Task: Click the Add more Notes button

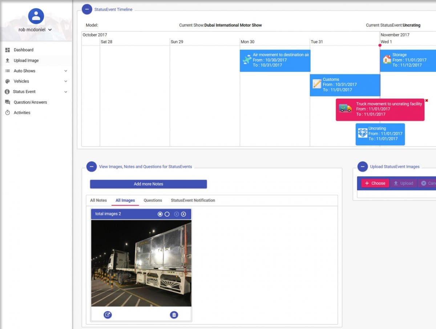Action: (148, 184)
